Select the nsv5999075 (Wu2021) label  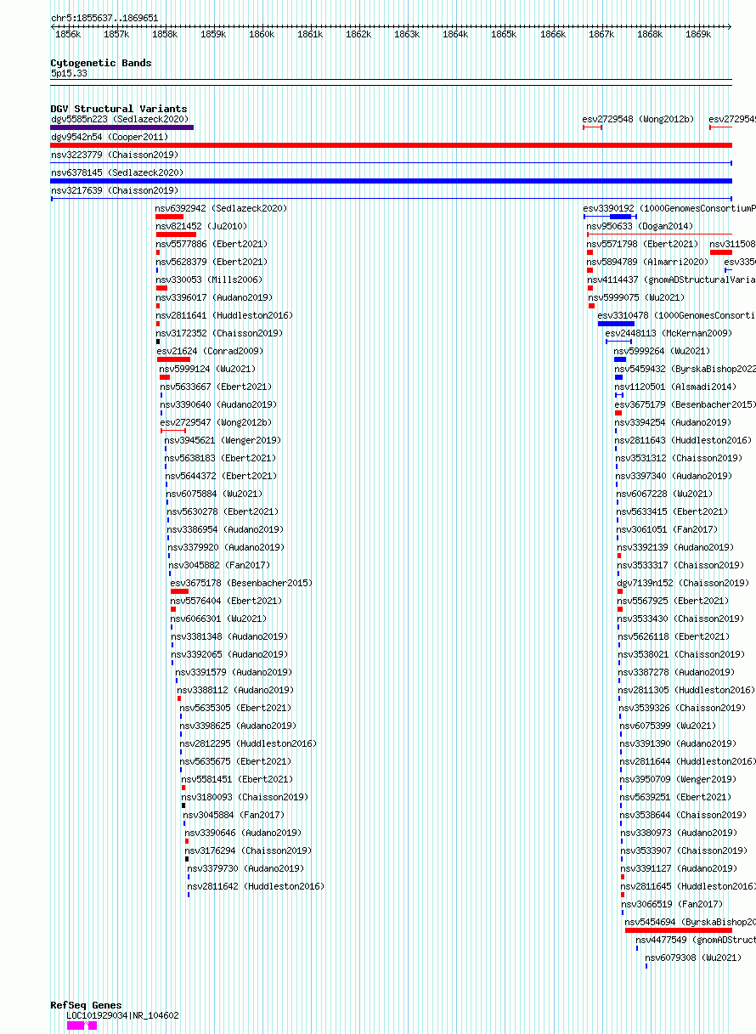click(x=637, y=297)
